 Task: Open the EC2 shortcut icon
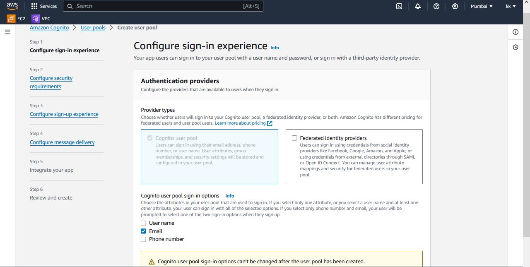11,19
